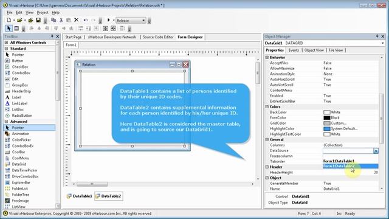Open the DataGrid1 object selector dropdown
This screenshot has width=389, height=219.
pos(383,43)
